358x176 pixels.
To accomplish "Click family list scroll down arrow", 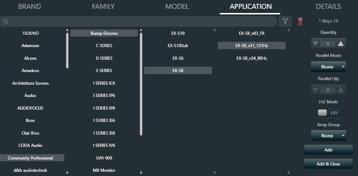I will click(x=141, y=173).
